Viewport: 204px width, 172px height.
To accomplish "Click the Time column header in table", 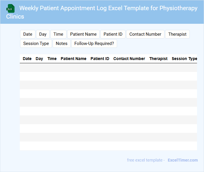I will click(52, 59).
